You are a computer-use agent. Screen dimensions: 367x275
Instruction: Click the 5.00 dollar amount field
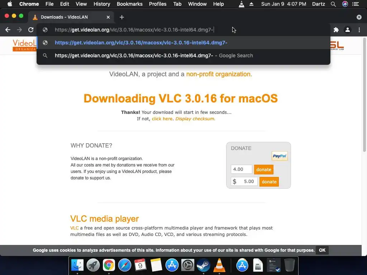tap(244, 182)
